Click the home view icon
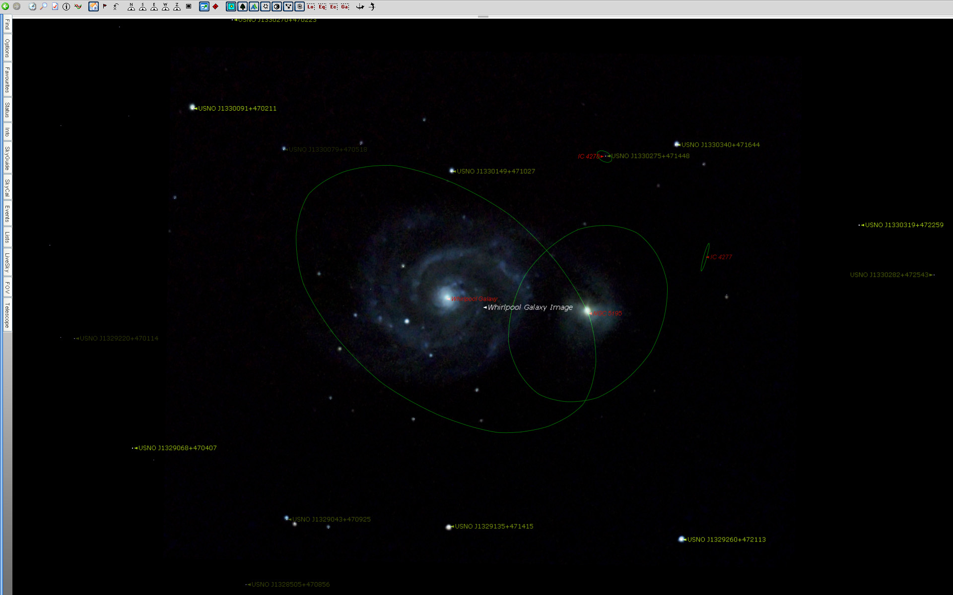This screenshot has width=953, height=595. click(x=93, y=6)
